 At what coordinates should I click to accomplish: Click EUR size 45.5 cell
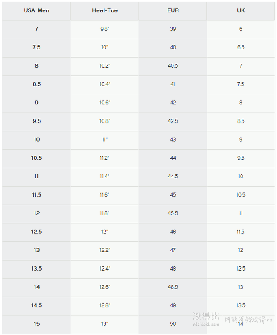click(173, 213)
